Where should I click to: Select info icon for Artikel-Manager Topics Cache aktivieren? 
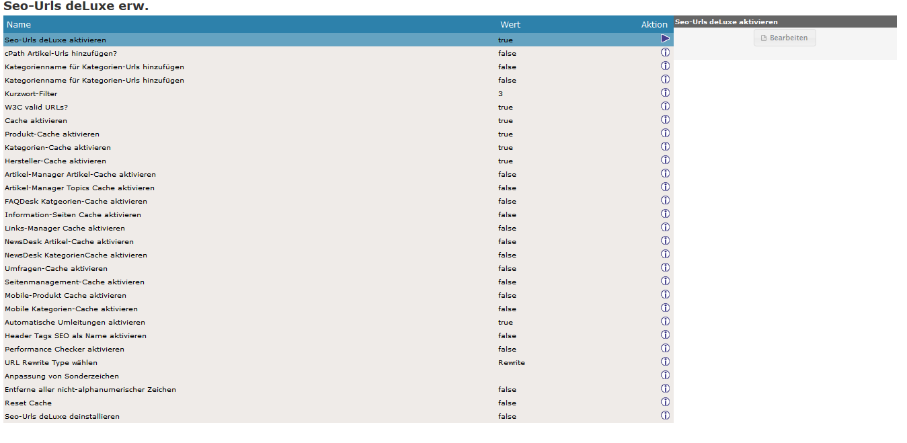(x=665, y=187)
